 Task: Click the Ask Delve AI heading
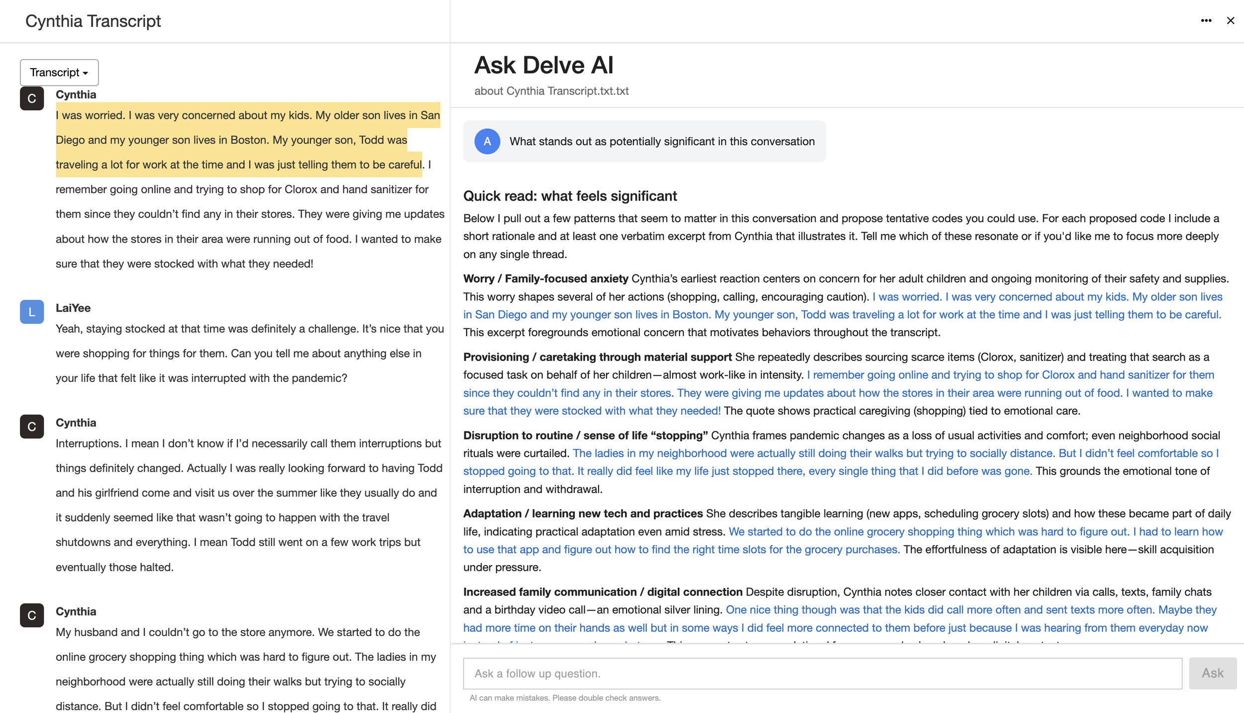click(543, 66)
